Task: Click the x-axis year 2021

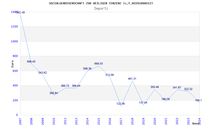Action: (x=166, y=121)
